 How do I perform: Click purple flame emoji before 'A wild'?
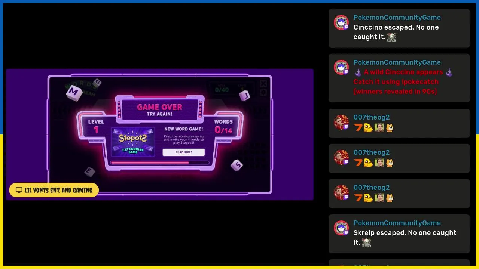(x=358, y=72)
